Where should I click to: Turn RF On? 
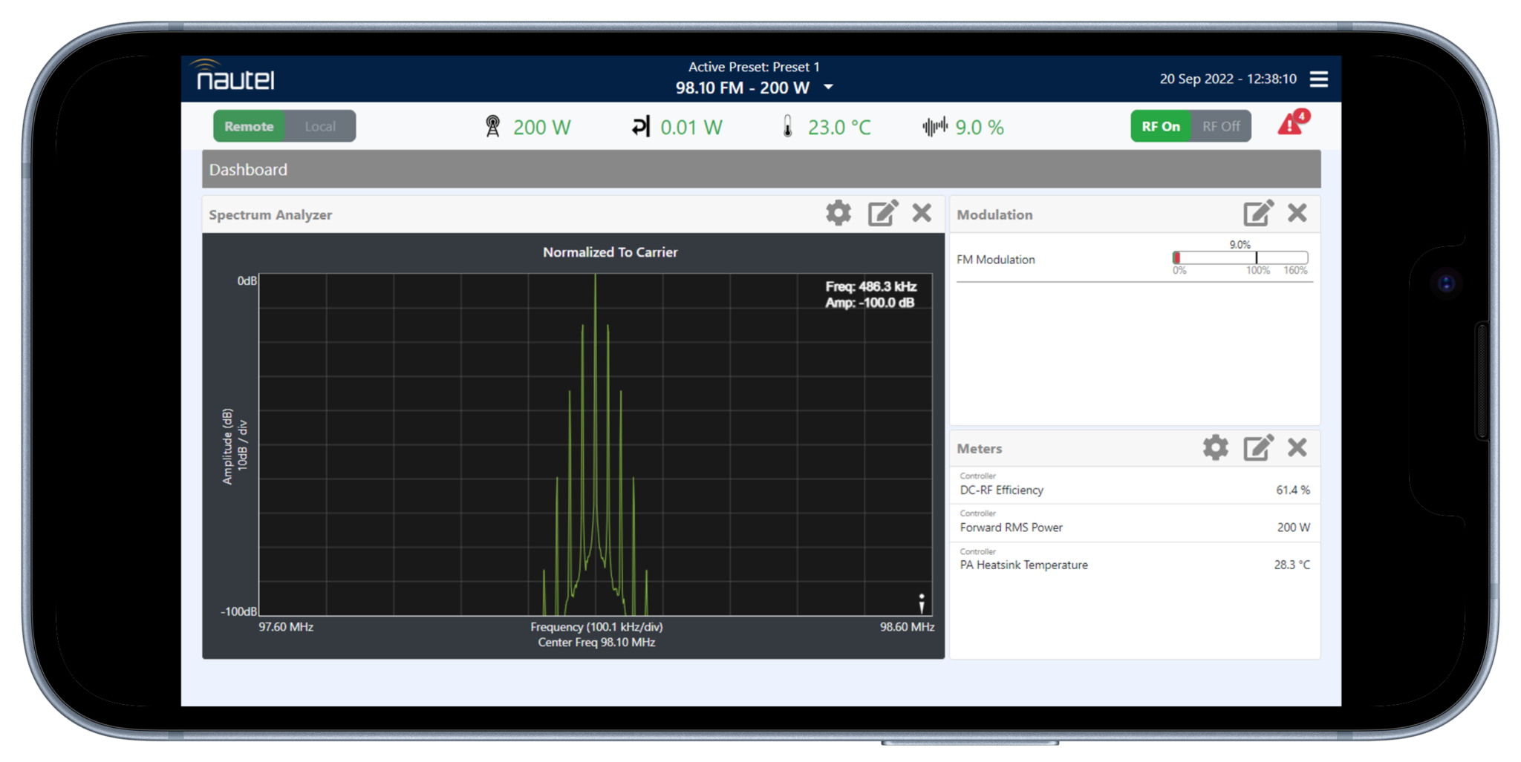1160,127
